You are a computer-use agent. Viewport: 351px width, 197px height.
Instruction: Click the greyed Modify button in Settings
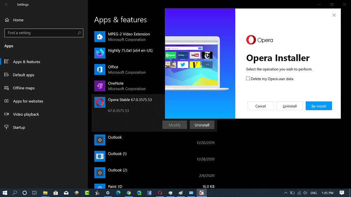tap(174, 125)
